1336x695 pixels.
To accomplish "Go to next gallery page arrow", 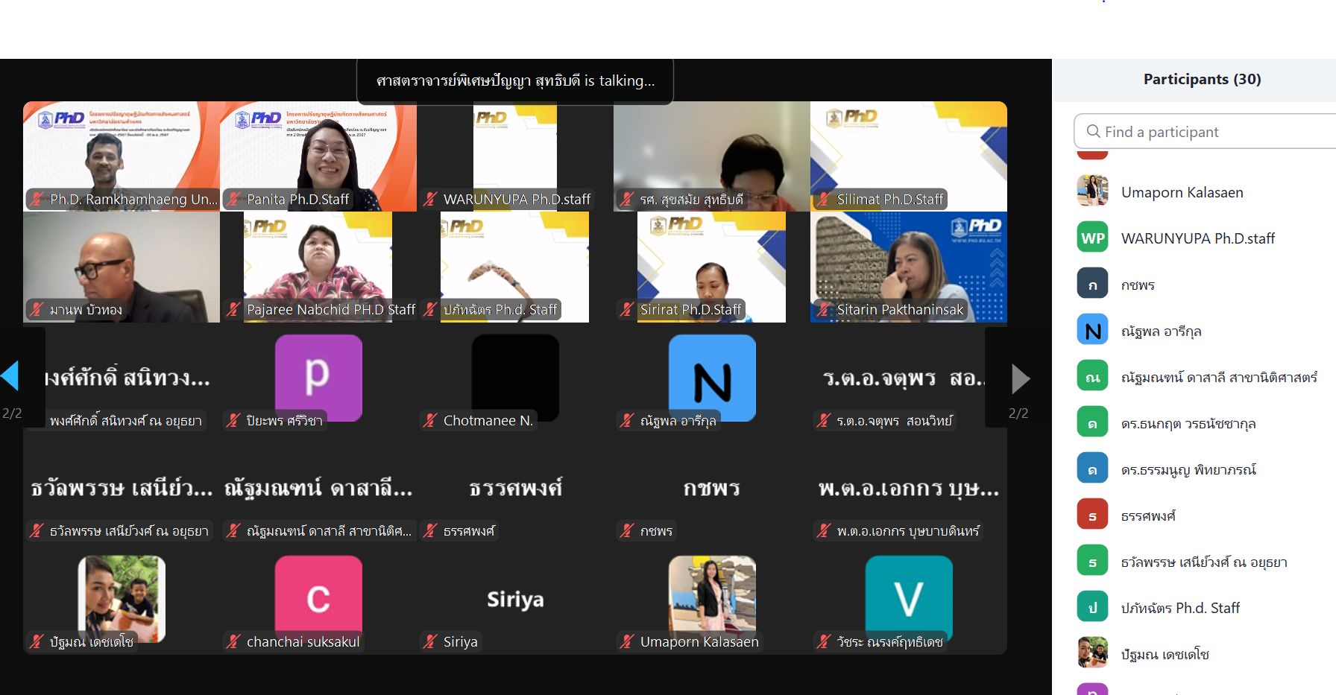I will tap(1021, 378).
